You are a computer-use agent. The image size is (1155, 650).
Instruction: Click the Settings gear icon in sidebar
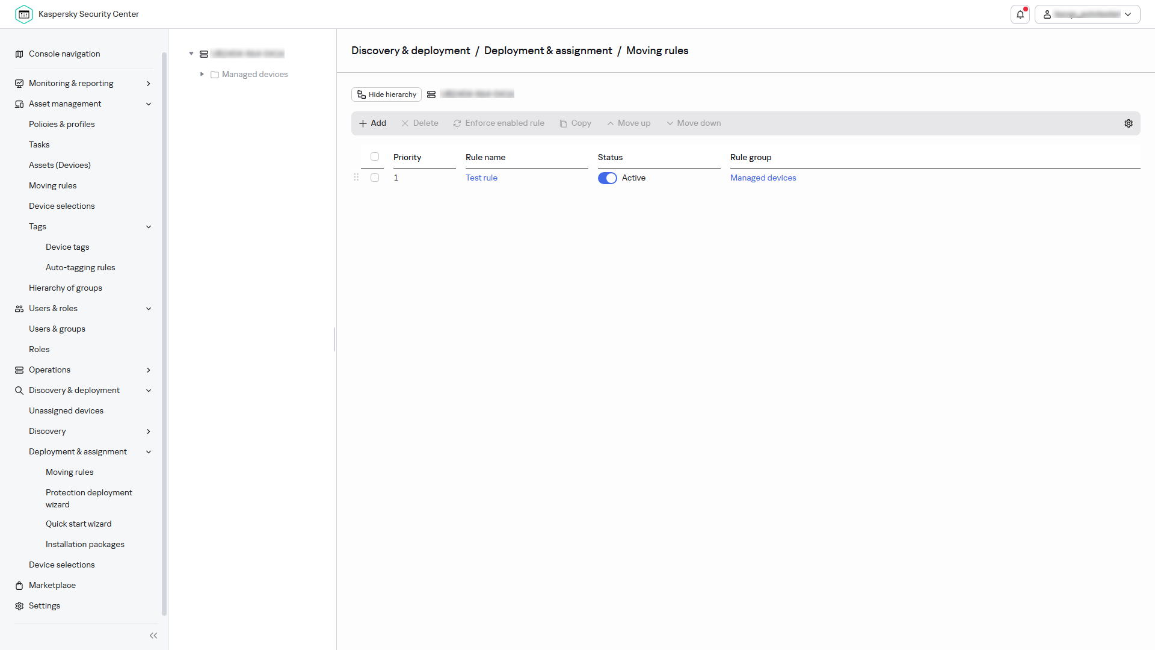(x=19, y=606)
